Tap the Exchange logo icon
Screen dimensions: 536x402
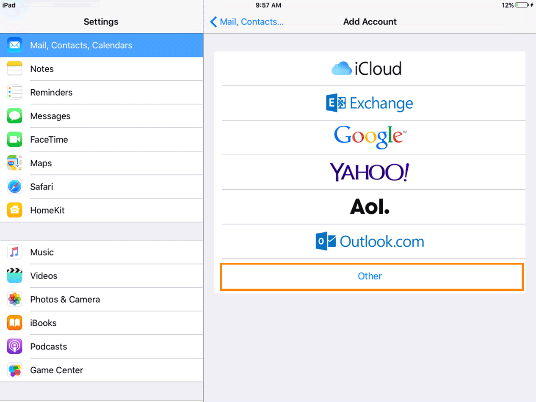336,103
